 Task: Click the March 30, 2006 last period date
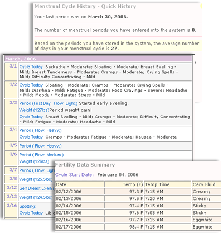pos(108,17)
